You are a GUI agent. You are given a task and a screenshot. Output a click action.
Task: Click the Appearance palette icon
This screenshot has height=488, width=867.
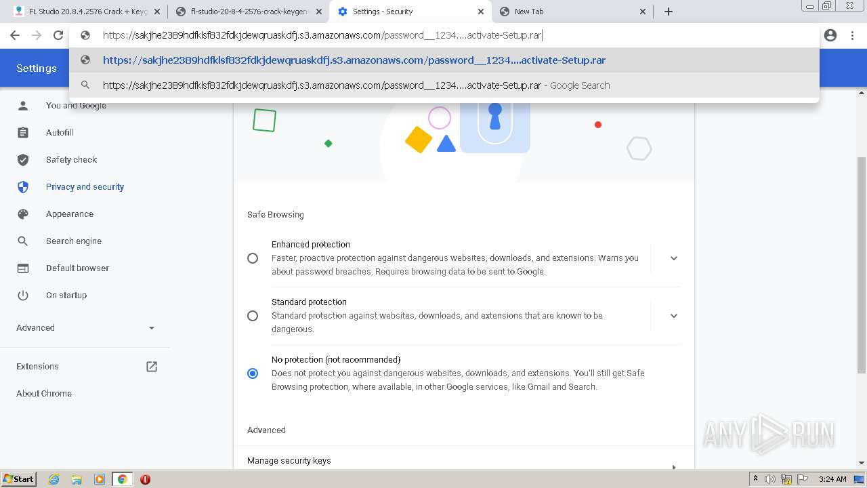click(x=23, y=214)
